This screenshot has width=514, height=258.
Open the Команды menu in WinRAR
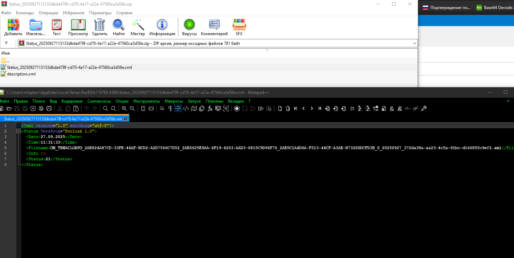[25, 13]
